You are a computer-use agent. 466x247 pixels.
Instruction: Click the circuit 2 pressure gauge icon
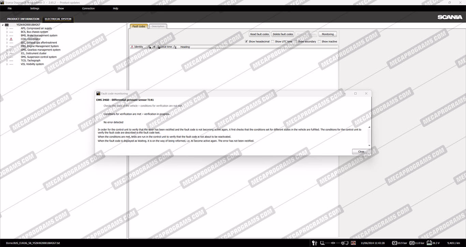[x=412, y=243]
